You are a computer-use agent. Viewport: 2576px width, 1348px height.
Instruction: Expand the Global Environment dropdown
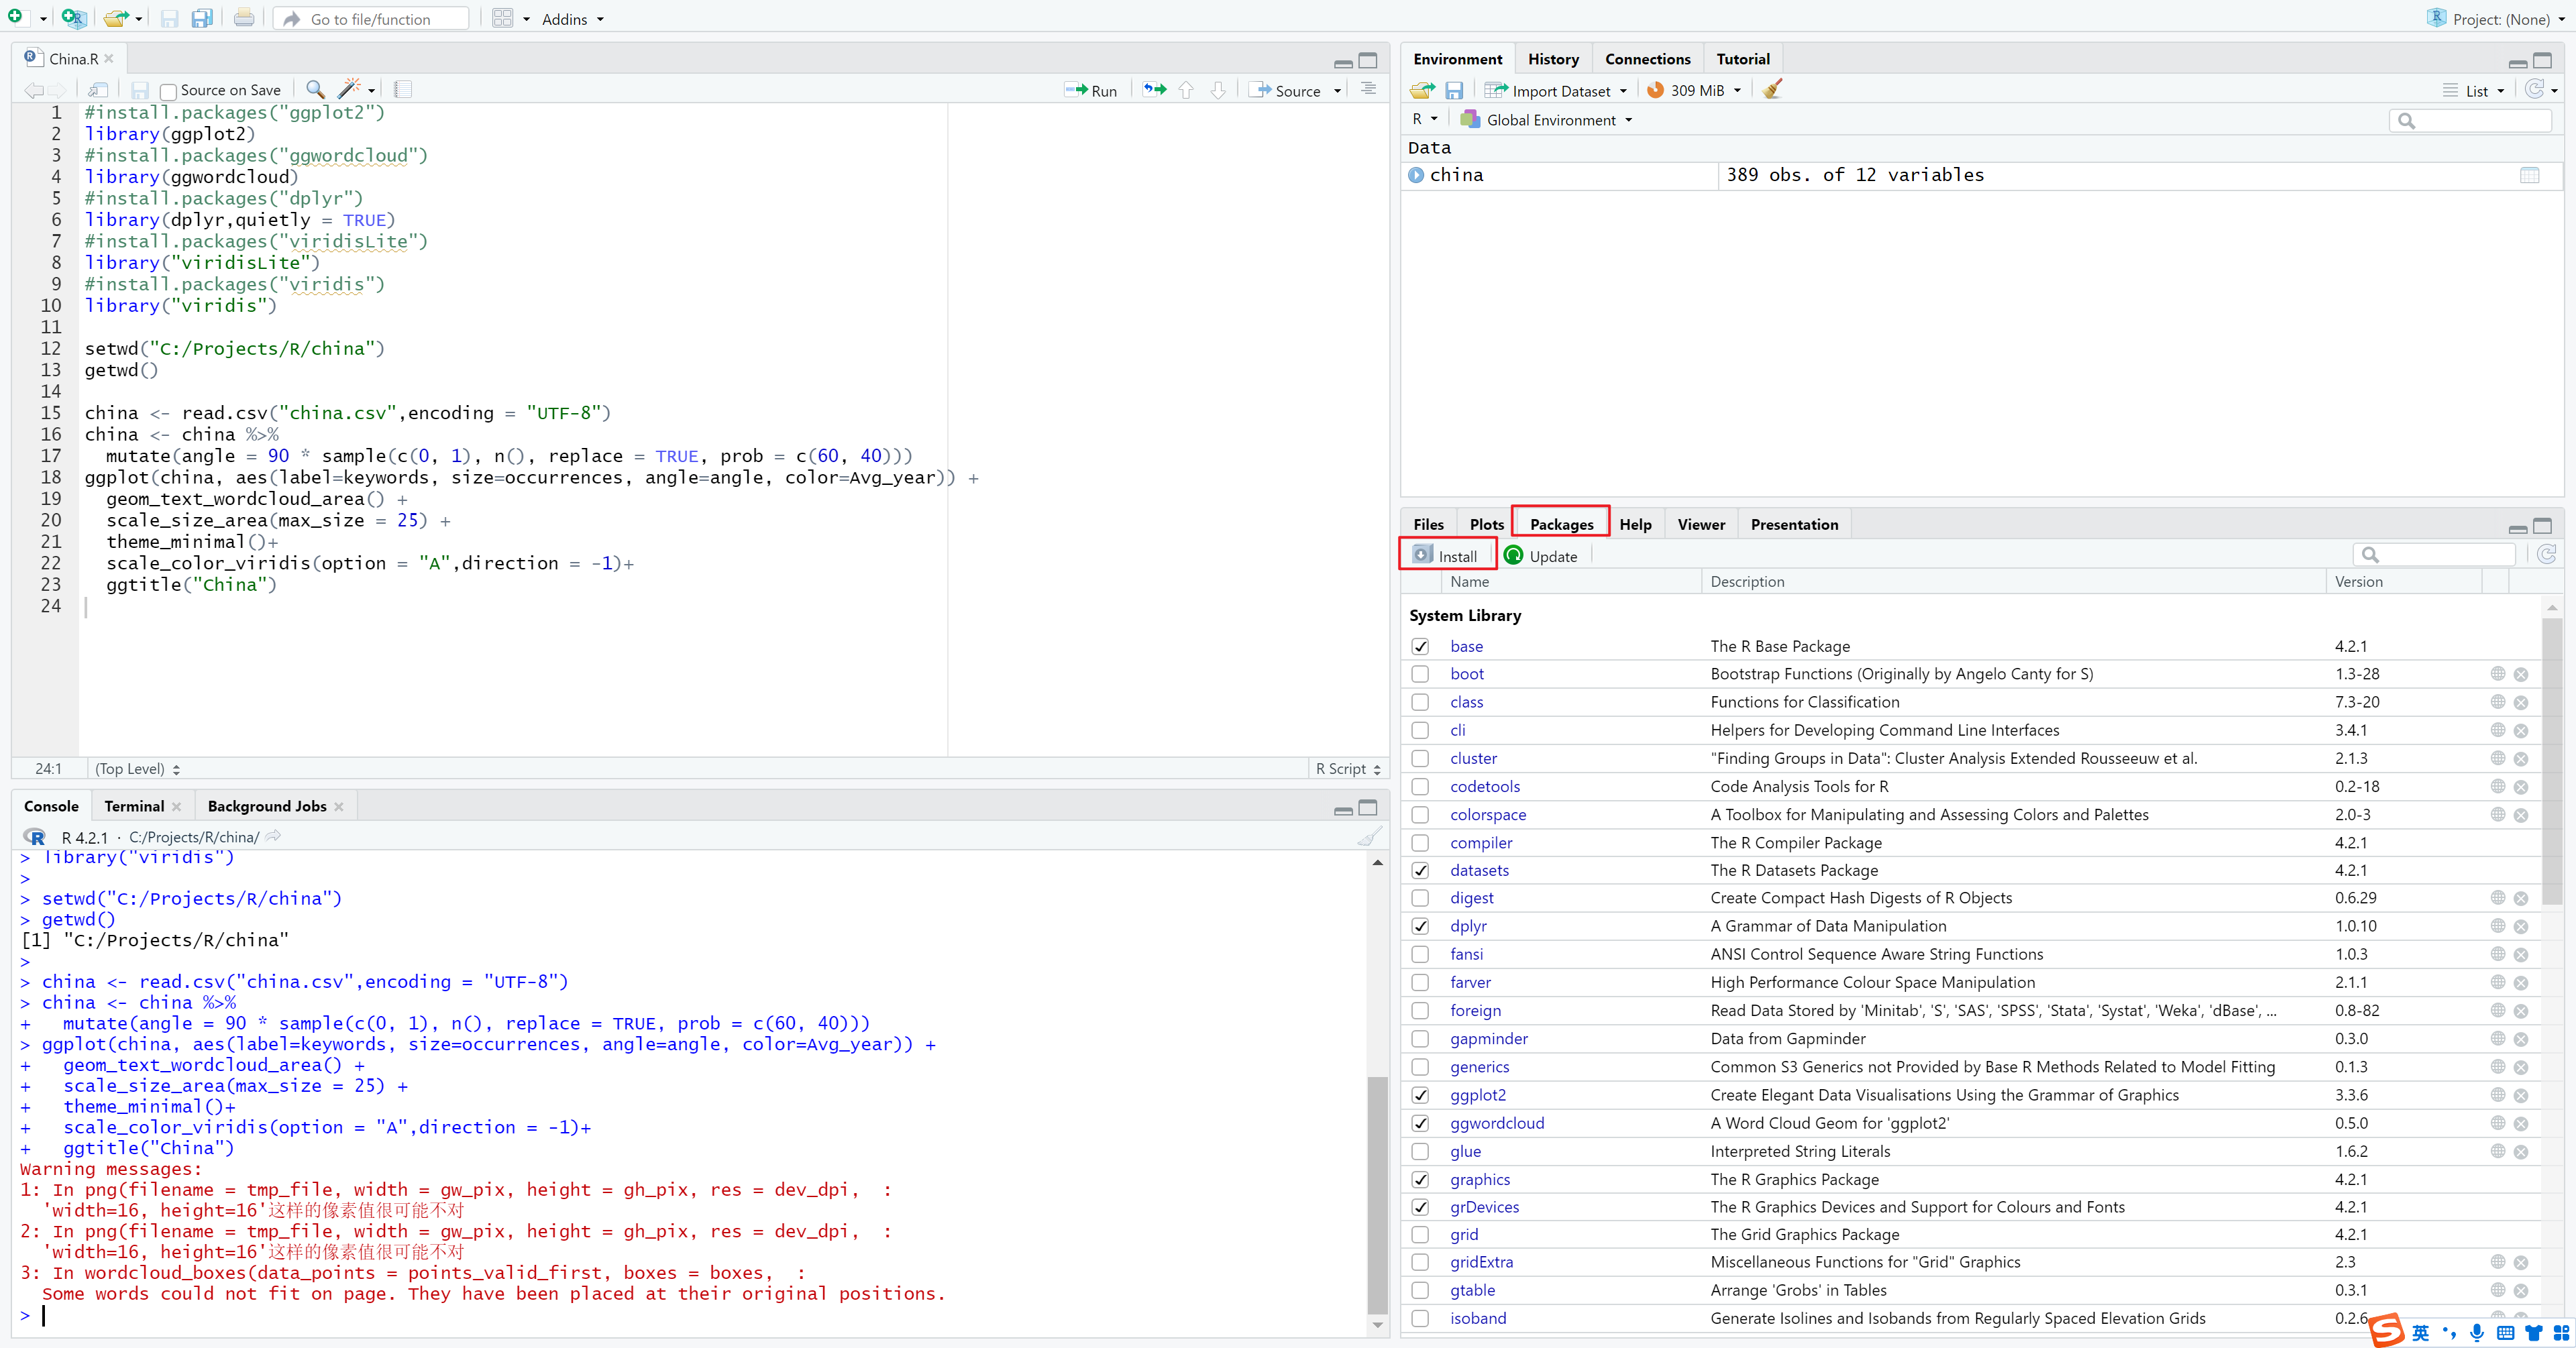point(1549,120)
